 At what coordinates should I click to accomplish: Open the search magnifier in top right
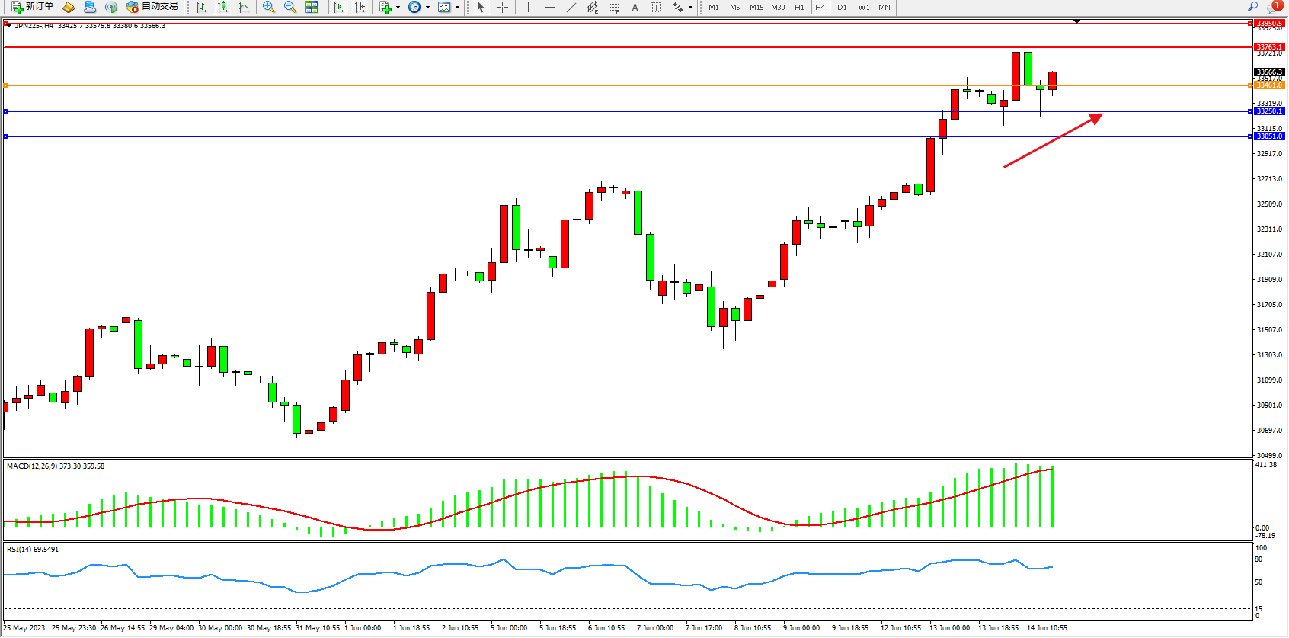click(x=1252, y=7)
